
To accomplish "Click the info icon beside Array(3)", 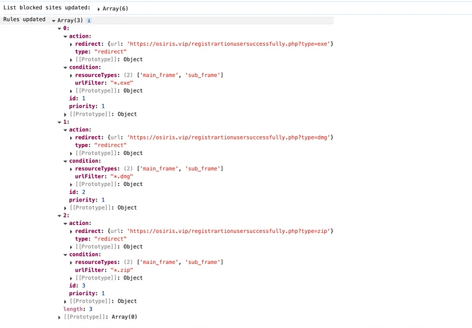I will [89, 20].
